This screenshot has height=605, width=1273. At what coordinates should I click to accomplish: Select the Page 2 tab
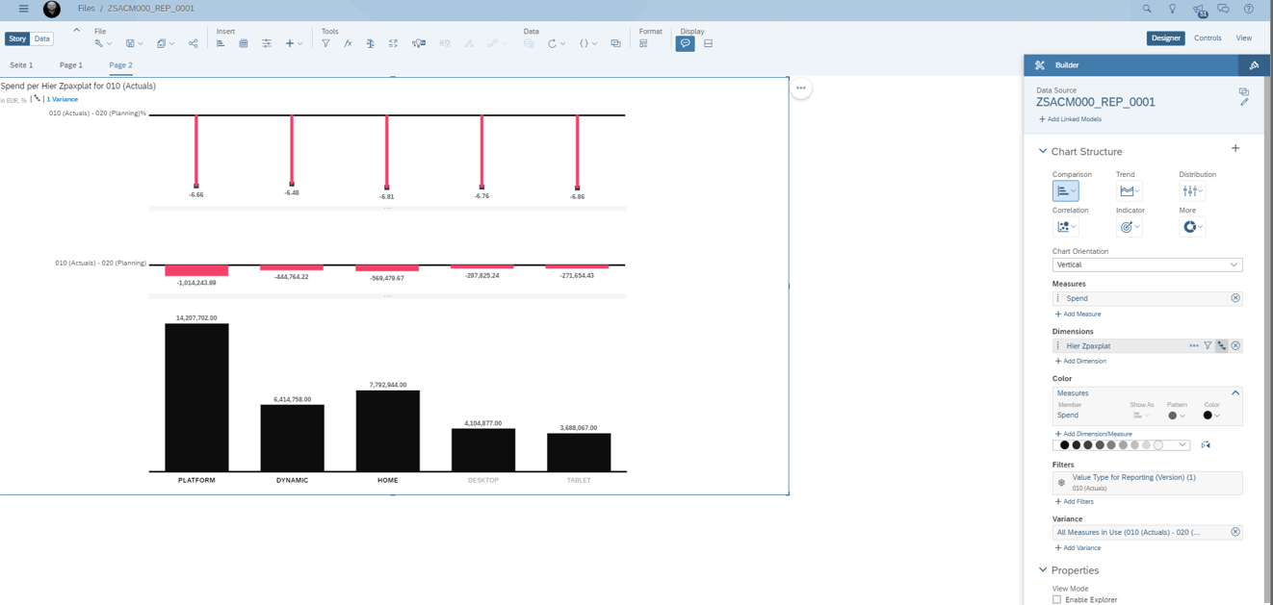pyautogui.click(x=120, y=65)
